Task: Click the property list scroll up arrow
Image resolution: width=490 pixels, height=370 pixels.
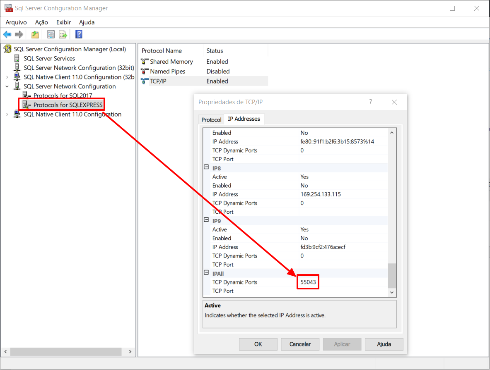Action: click(392, 133)
